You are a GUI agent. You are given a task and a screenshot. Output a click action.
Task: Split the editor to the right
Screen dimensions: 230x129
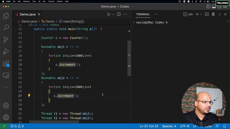click(x=119, y=14)
